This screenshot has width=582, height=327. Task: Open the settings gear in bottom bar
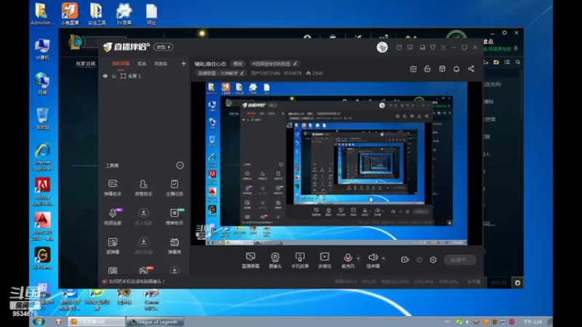pyautogui.click(x=433, y=260)
